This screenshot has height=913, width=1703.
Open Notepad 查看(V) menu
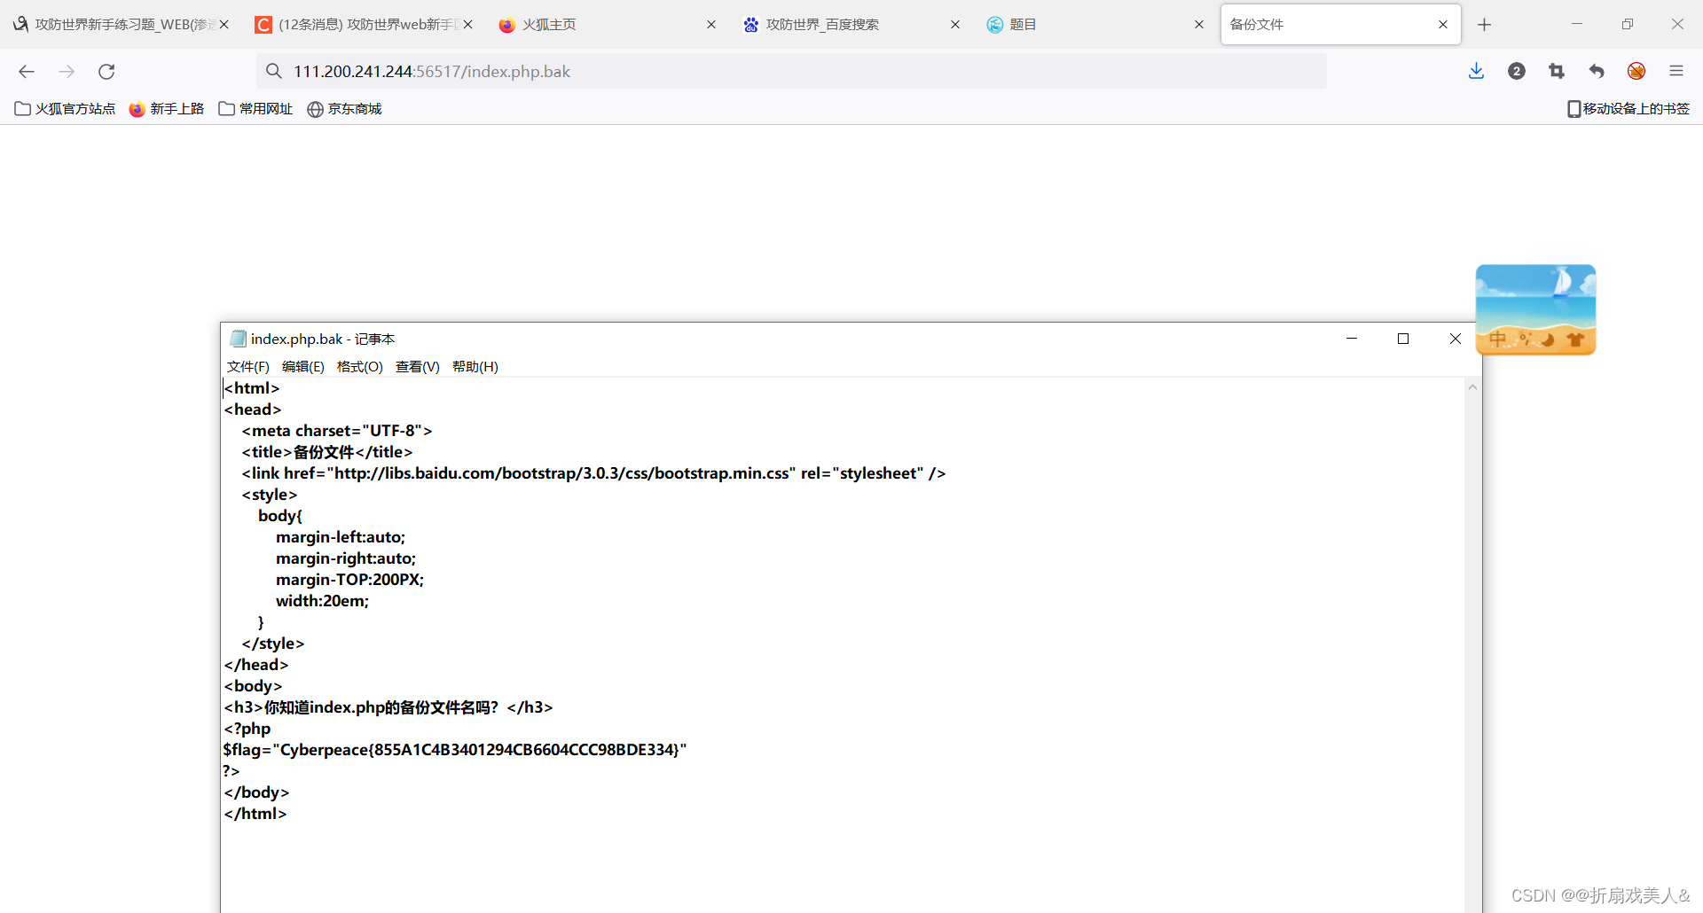418,367
